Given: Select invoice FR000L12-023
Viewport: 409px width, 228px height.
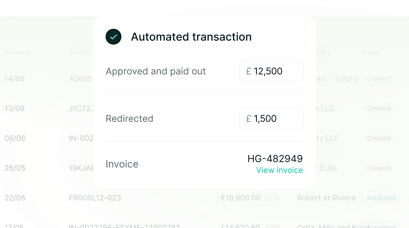Looking at the screenshot, I should (x=95, y=198).
